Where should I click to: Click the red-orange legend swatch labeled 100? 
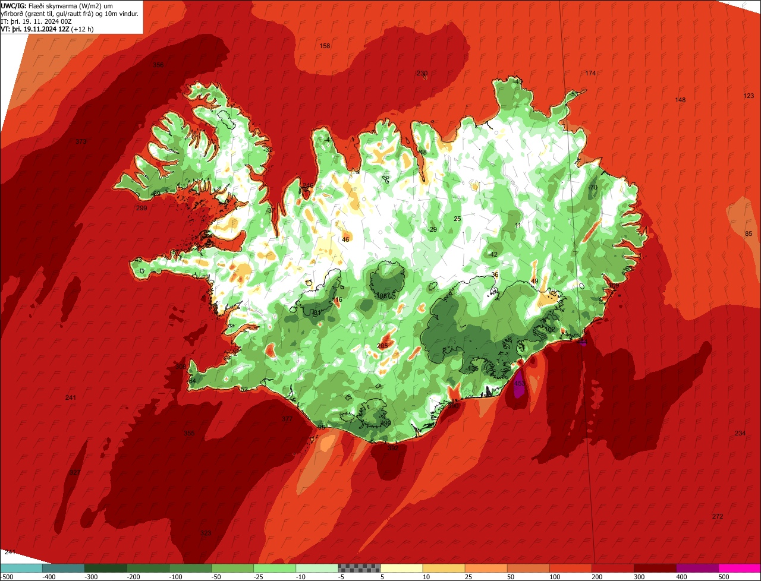point(571,568)
